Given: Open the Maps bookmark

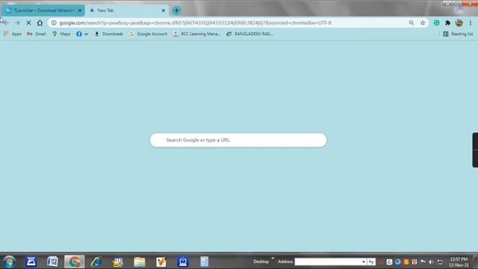Looking at the screenshot, I should pos(61,34).
